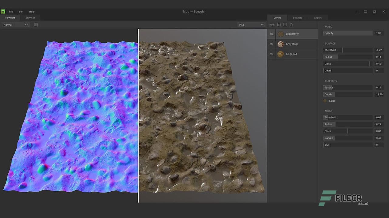Click the green application logo icon
Viewport: 389px width, 218px height.
click(x=3, y=11)
